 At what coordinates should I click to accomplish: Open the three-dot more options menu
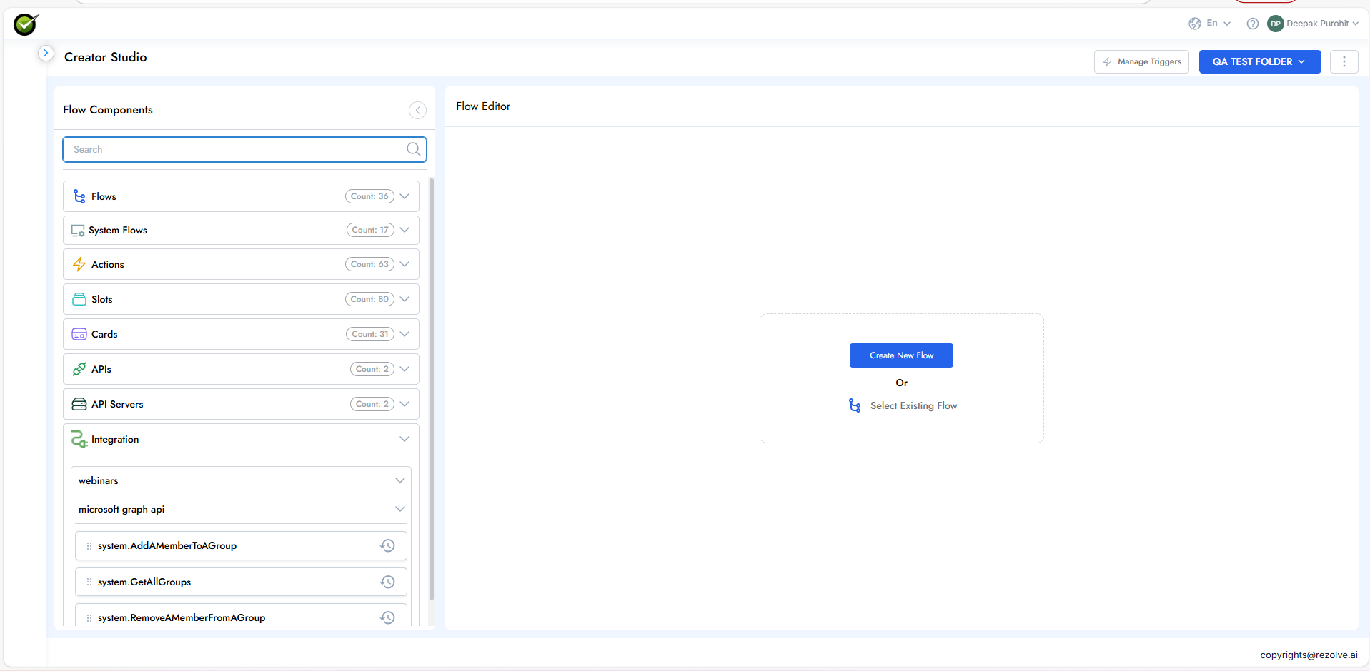pyautogui.click(x=1344, y=62)
